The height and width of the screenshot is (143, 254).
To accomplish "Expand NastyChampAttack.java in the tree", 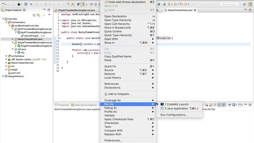I will tap(13, 39).
